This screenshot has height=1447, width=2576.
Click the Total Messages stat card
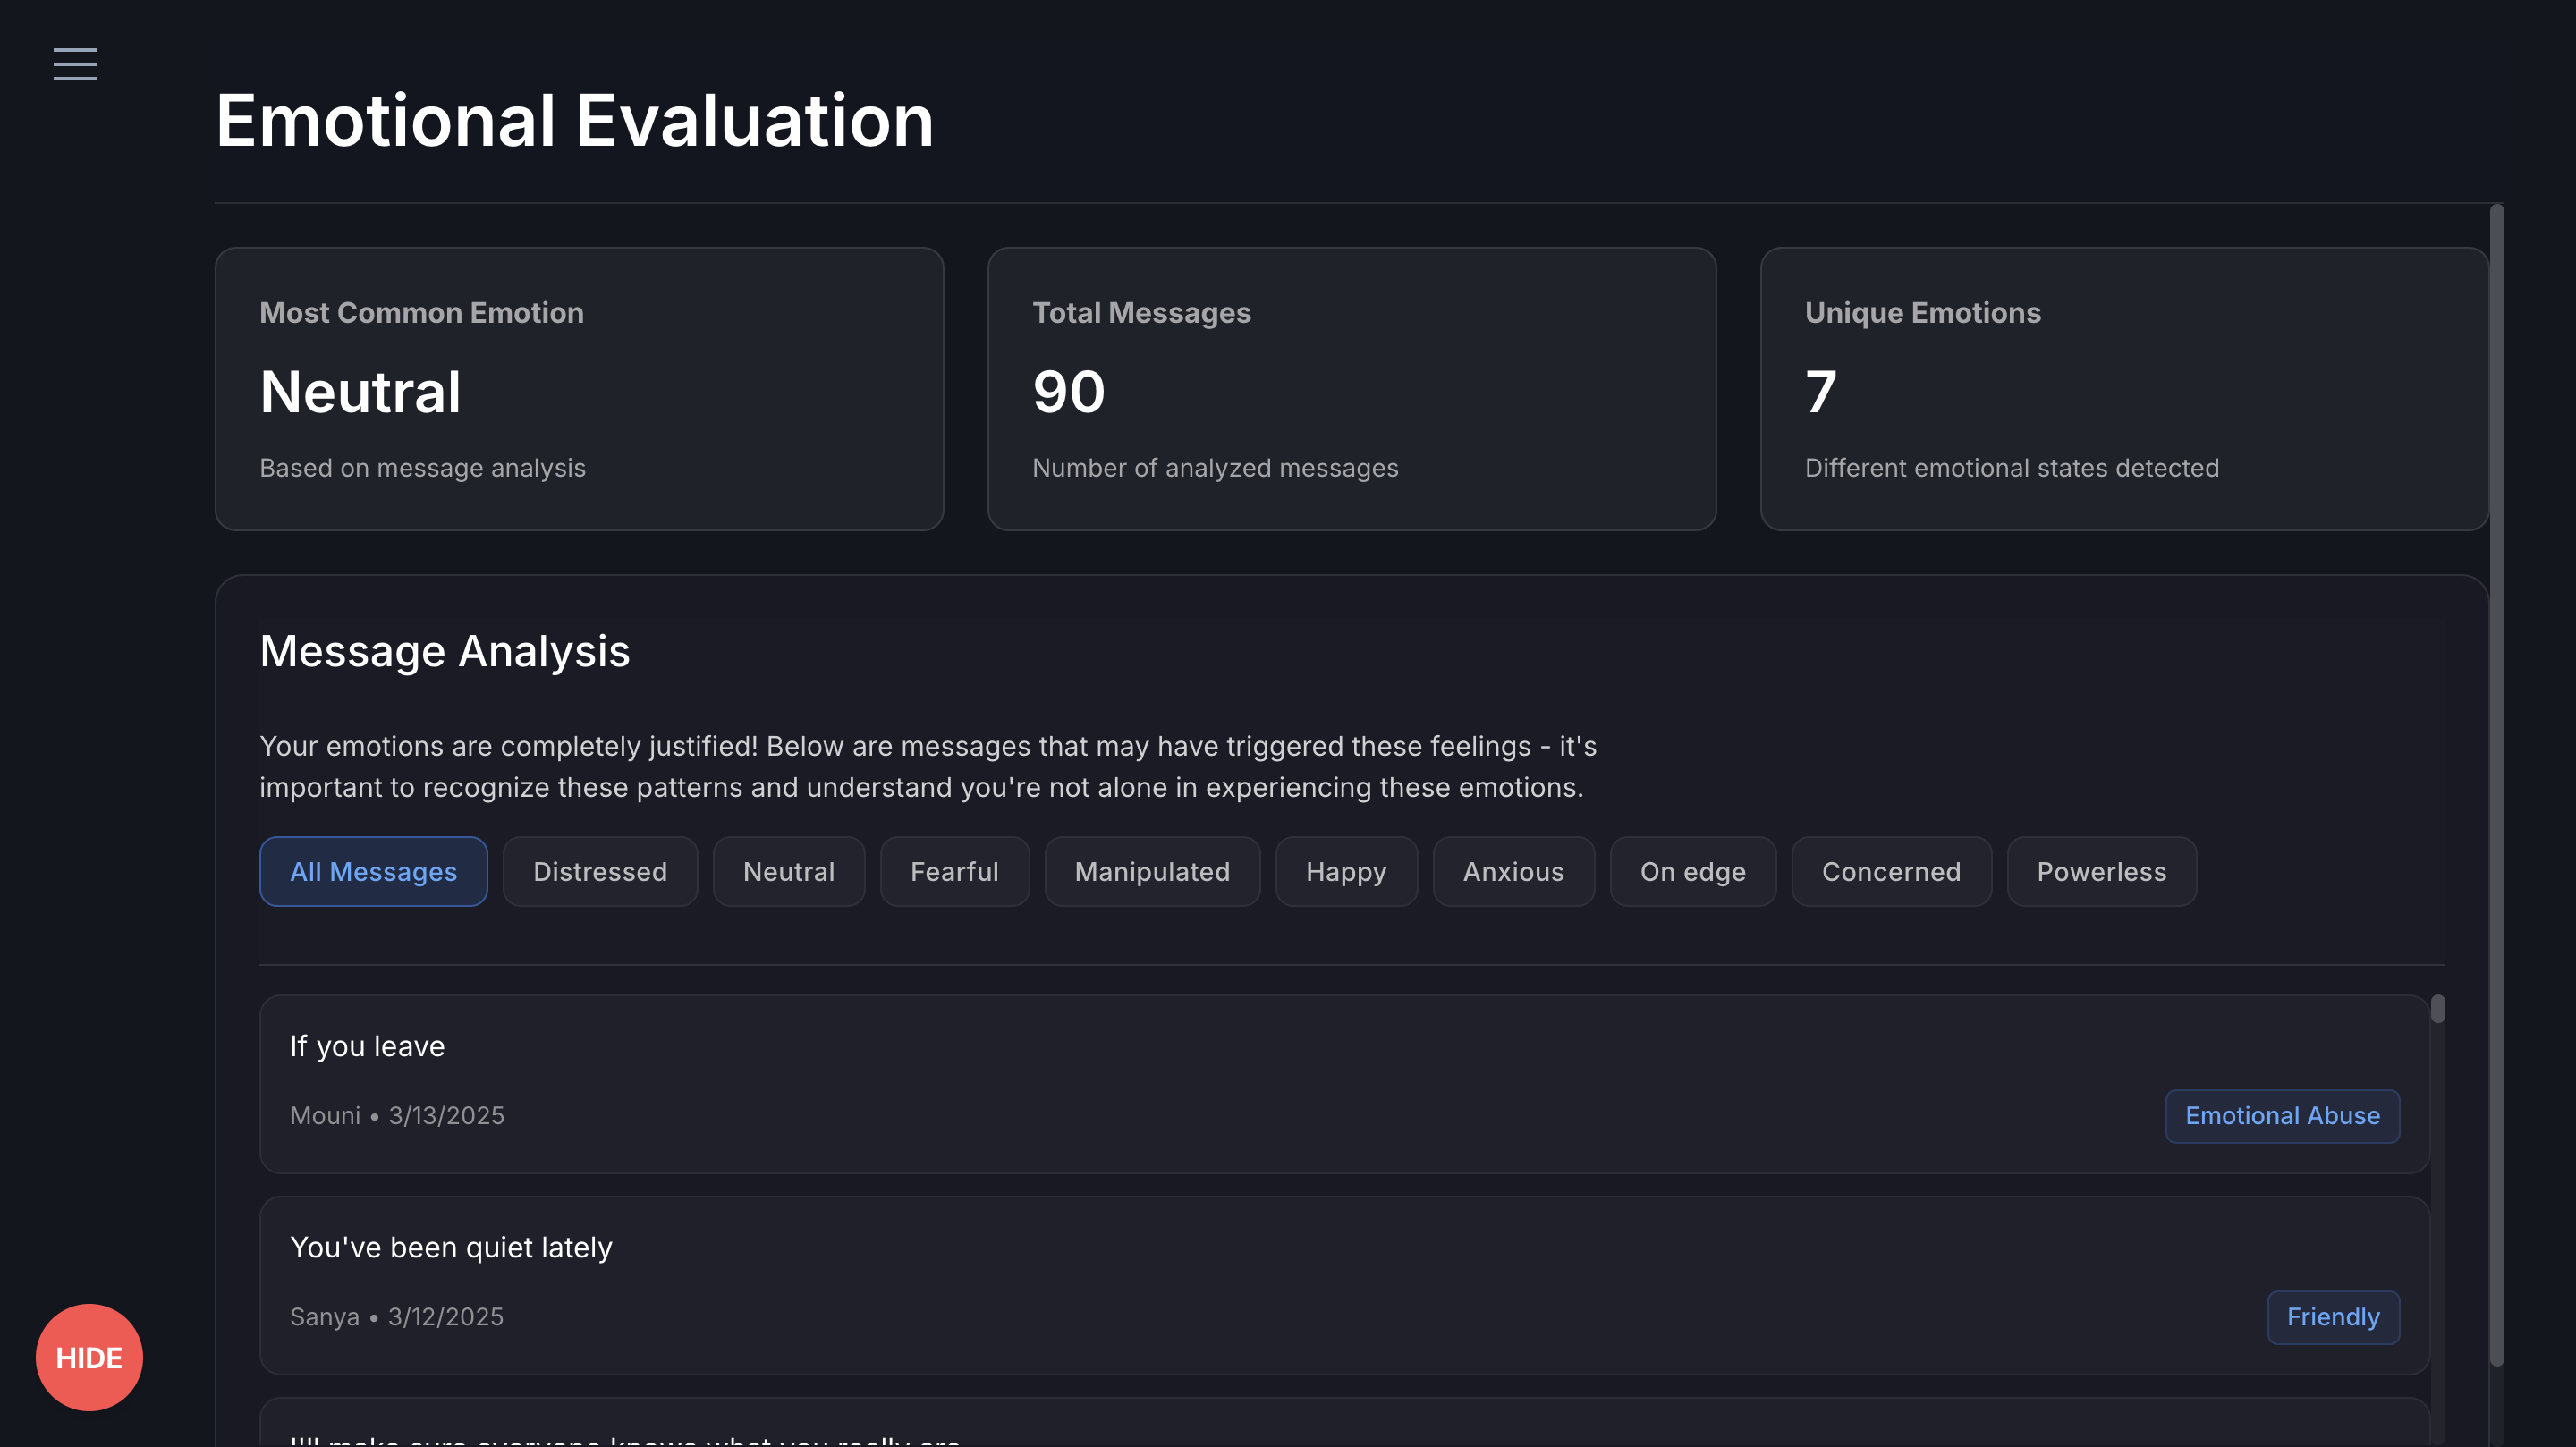tap(1351, 388)
